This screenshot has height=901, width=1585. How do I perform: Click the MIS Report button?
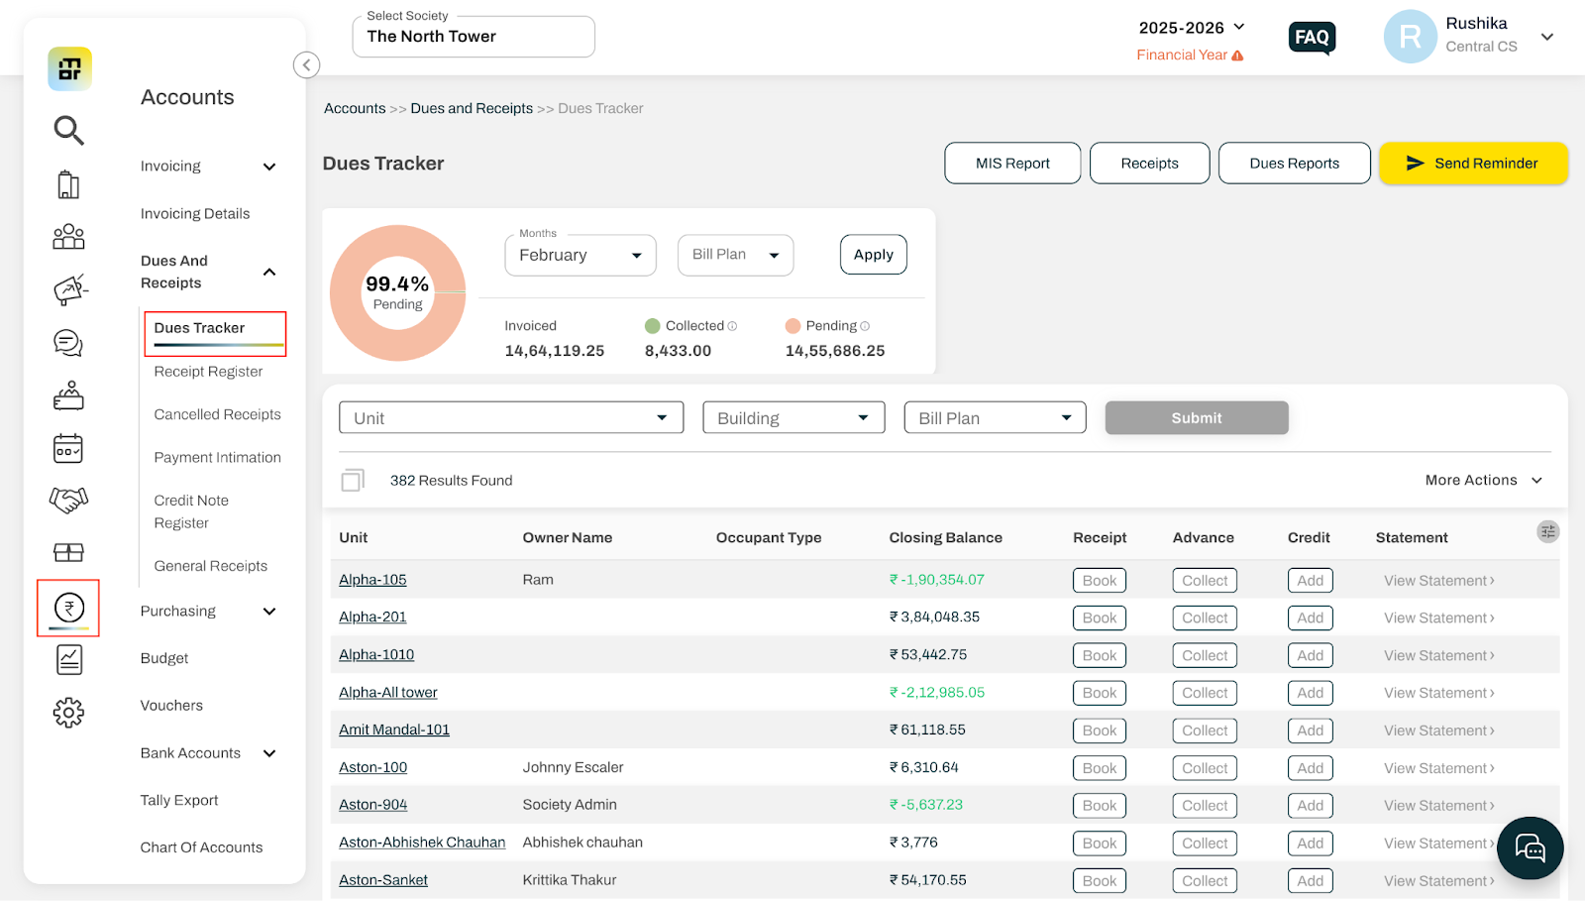click(x=1012, y=164)
